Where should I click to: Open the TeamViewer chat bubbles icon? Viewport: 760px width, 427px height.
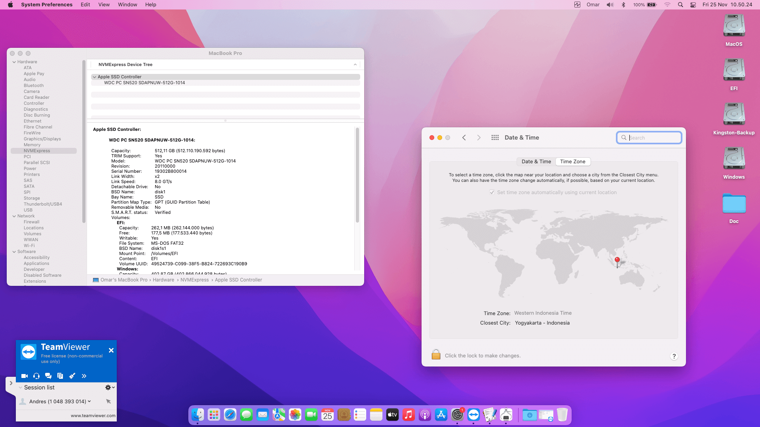point(48,376)
